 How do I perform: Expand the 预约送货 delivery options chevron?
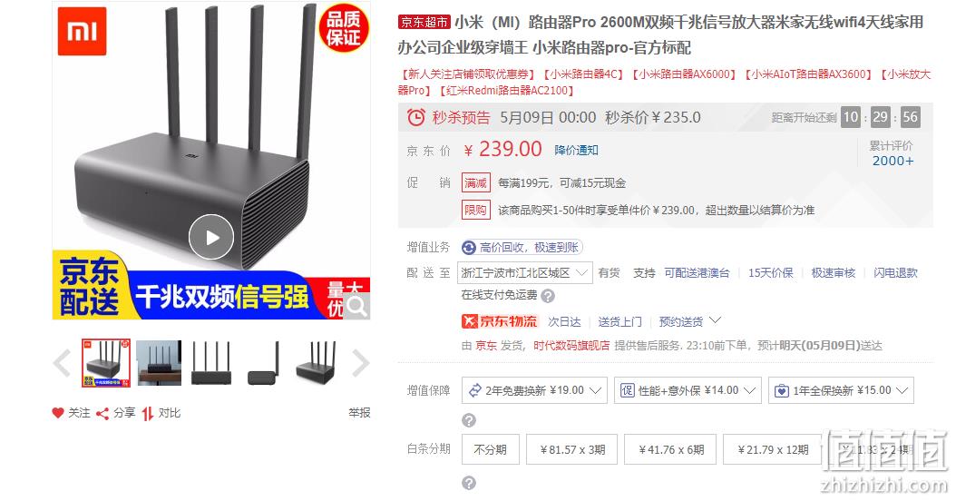coord(715,320)
